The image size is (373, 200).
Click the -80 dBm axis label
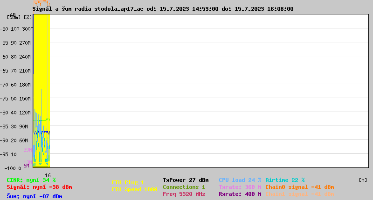[4, 113]
